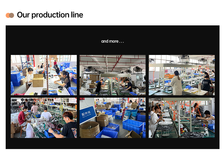
Task: Open the photo showing the blue Parts Group sign
Action: (113, 118)
